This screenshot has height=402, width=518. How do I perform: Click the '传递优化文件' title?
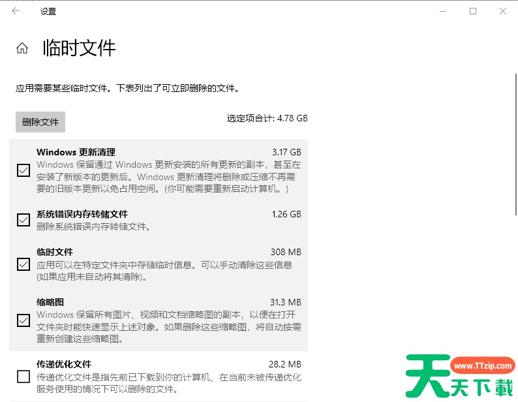(64, 364)
